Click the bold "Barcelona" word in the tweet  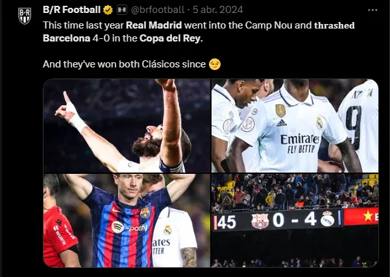66,38
